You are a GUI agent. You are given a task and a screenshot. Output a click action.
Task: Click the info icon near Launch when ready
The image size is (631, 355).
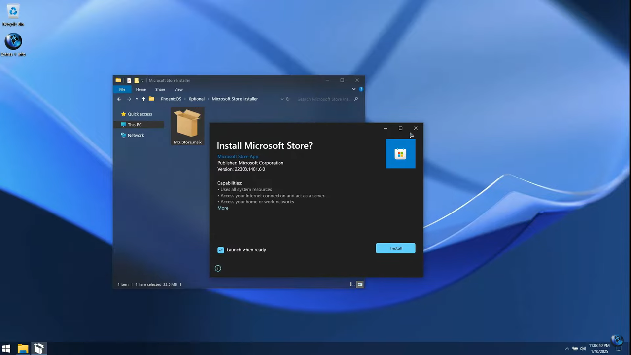(218, 268)
